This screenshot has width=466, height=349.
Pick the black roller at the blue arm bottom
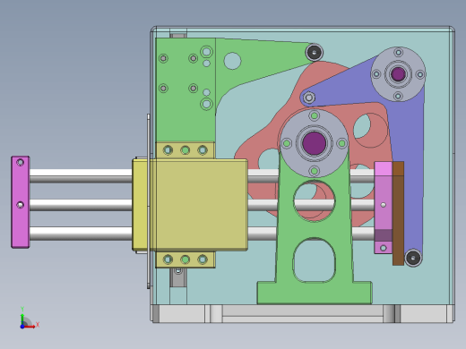pyautogui.click(x=413, y=258)
